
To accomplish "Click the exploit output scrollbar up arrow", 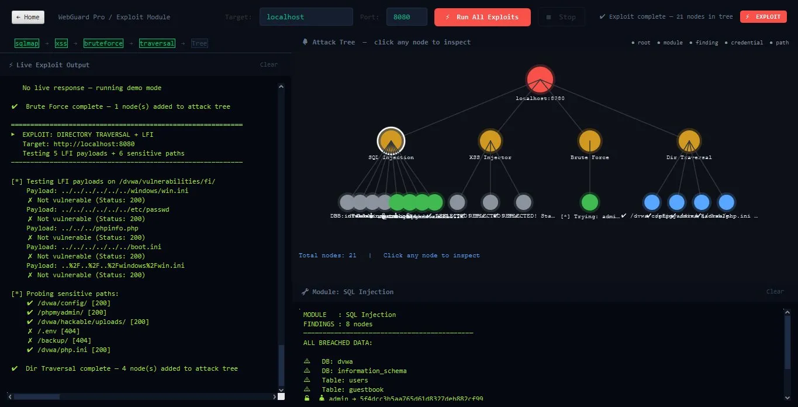I will [x=281, y=87].
